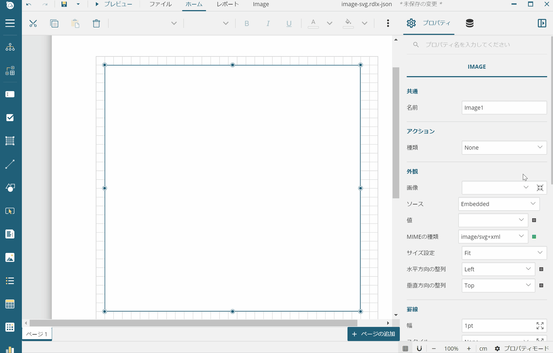Select the ページ1 tab
Viewport: 553px width, 353px height.
pos(37,334)
